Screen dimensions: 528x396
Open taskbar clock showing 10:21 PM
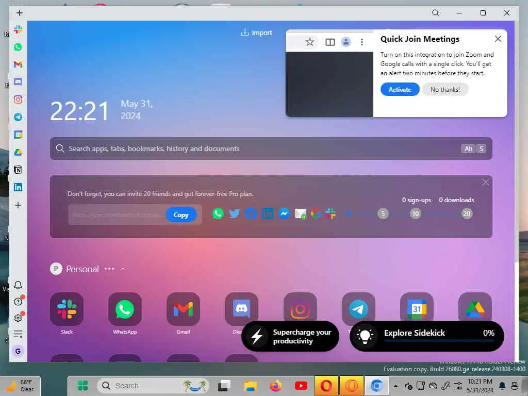[x=480, y=386]
